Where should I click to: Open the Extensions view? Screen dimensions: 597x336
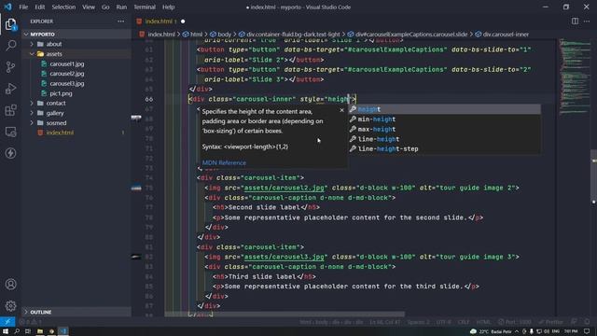pyautogui.click(x=10, y=110)
